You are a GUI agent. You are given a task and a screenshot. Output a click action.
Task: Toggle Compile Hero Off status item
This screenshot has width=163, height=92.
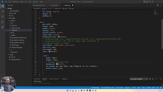point(108,88)
